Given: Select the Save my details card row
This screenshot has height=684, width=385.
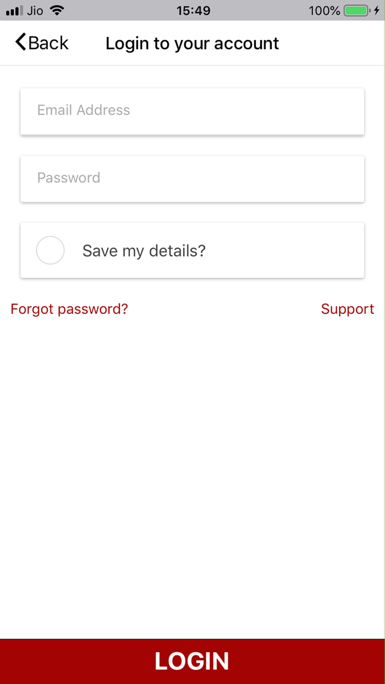Looking at the screenshot, I should coord(192,250).
